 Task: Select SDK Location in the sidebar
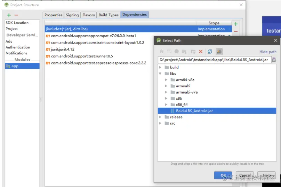(17, 23)
